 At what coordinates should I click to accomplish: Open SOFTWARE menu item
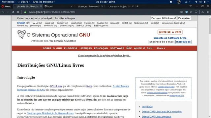click(117, 48)
